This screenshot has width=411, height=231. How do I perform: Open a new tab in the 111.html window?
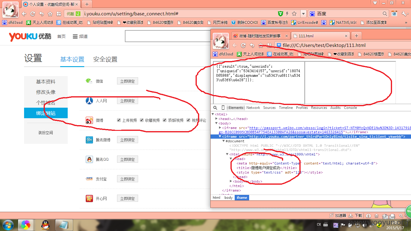357,36
